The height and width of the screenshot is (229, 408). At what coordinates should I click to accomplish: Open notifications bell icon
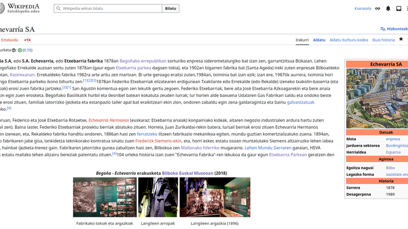[388, 8]
